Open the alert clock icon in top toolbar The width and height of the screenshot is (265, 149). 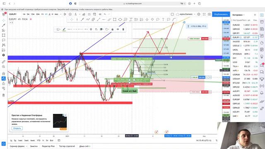[94, 14]
